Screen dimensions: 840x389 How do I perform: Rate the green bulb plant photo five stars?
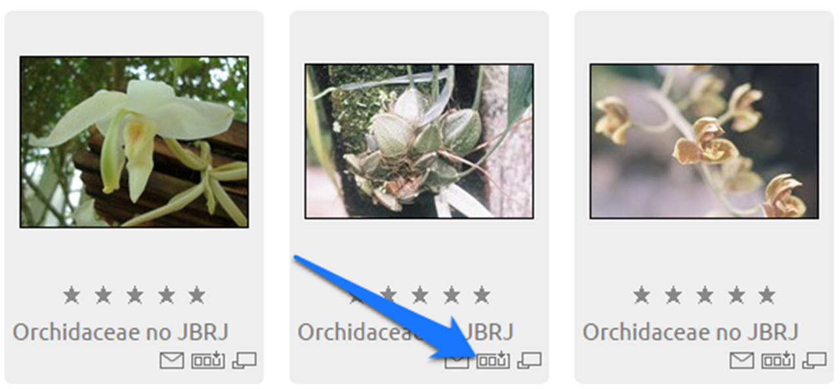pos(482,295)
